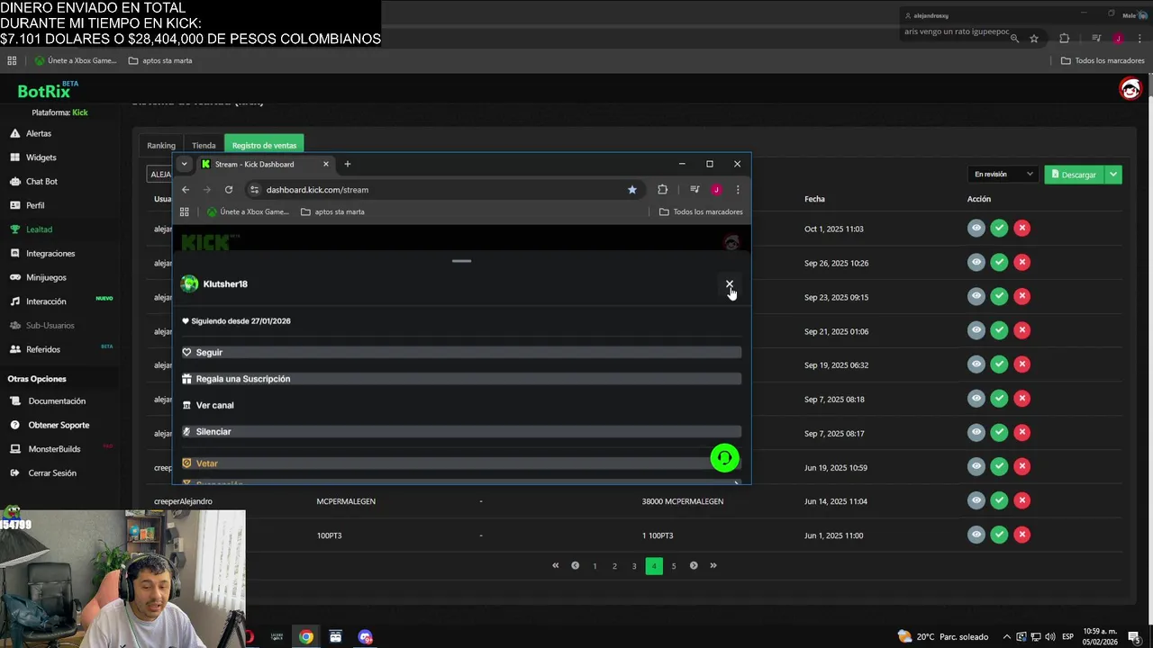1153x648 pixels.
Task: Click Seguir in the Klutsher18 card
Action: click(461, 353)
